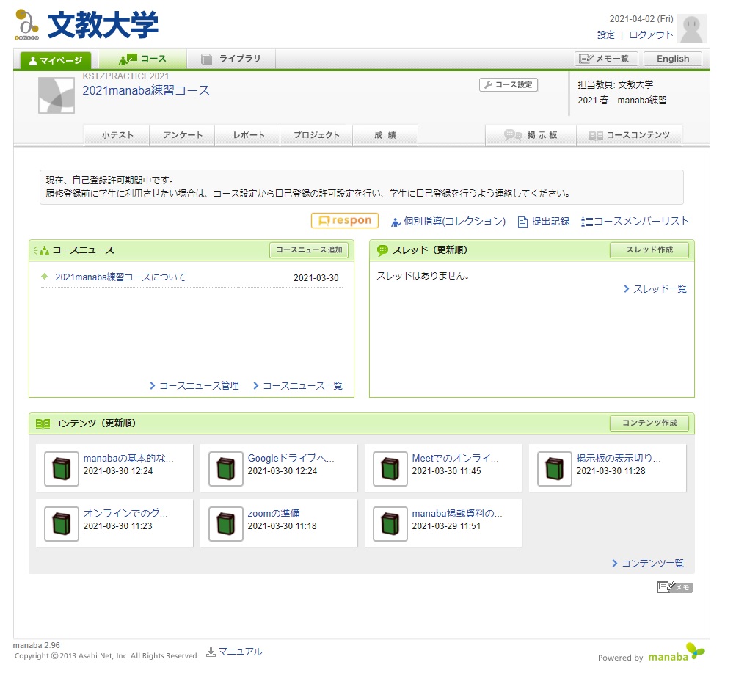736x695 pixels.
Task: Open the コースコンテンツ tab
Action: point(630,135)
